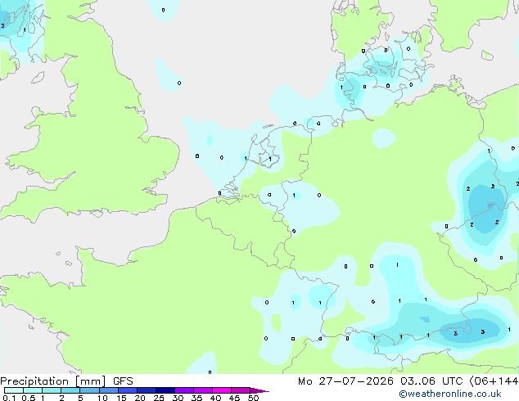Click the legend swatch between 0.1 and 0.5
Image resolution: width=519 pixels, height=401 pixels.
14,390
